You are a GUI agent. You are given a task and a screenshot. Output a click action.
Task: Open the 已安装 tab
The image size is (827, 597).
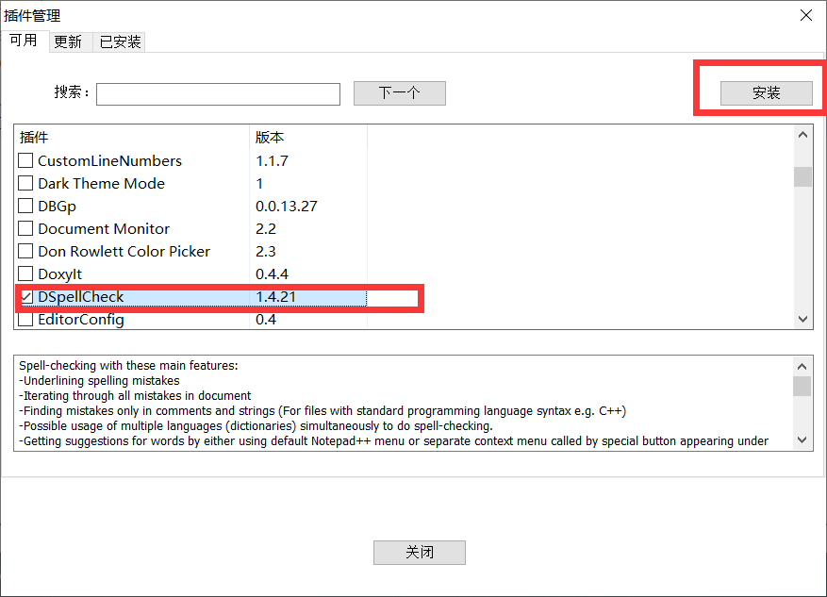tap(120, 41)
